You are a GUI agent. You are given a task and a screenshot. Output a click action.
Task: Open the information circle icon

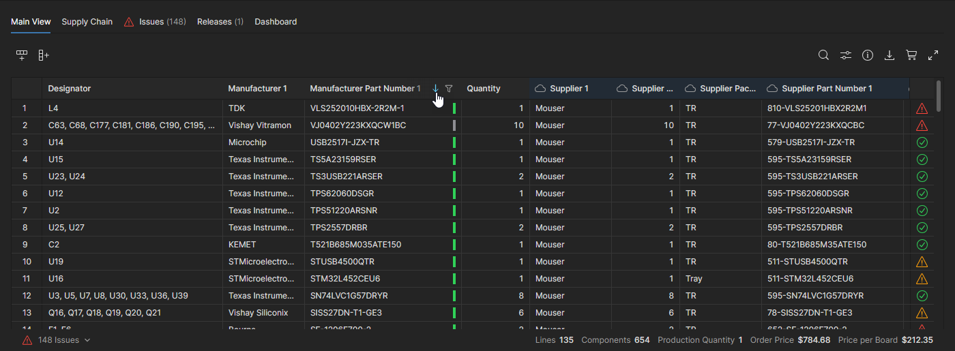[868, 55]
